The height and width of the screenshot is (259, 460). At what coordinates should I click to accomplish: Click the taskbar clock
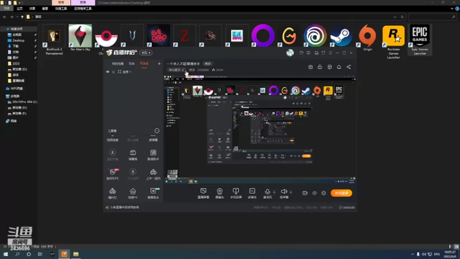(450, 254)
